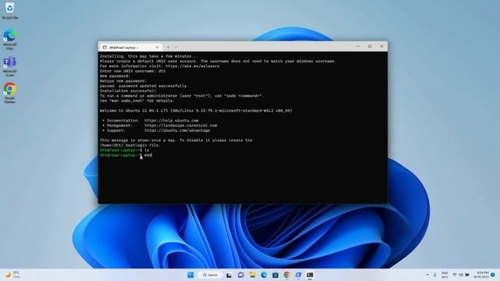
Task: Click the landscape.canonical.com management link
Action: click(180, 126)
